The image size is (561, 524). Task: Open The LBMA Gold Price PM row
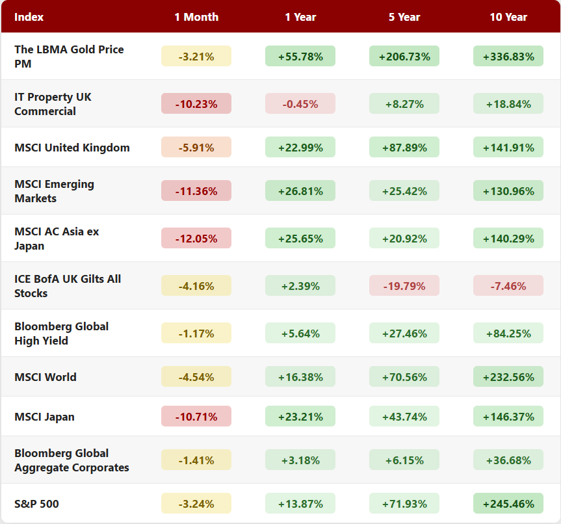pyautogui.click(x=69, y=57)
